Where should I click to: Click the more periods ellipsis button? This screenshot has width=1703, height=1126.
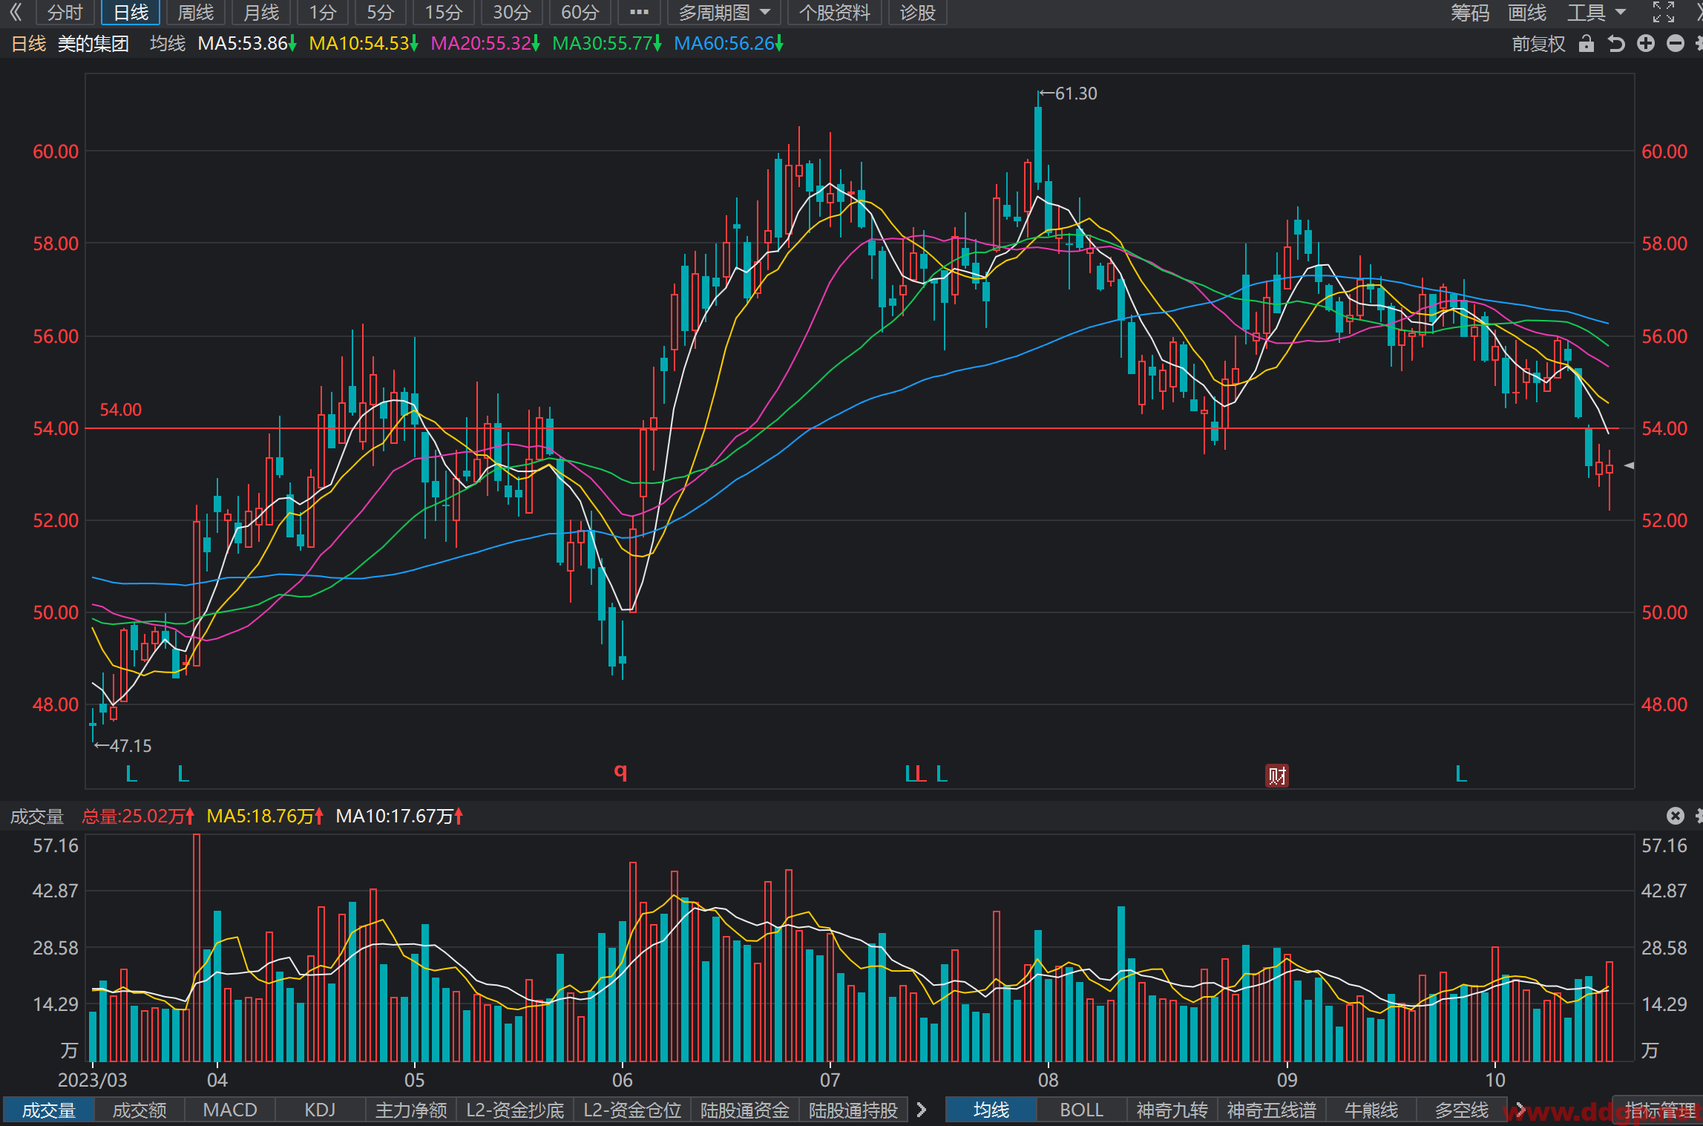click(639, 12)
